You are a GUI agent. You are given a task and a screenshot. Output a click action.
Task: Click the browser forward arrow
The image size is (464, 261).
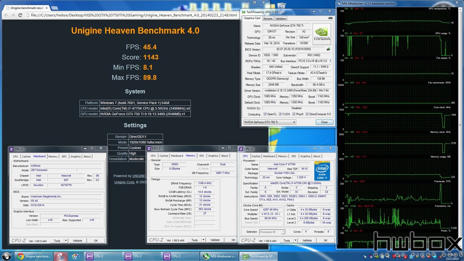pos(13,15)
